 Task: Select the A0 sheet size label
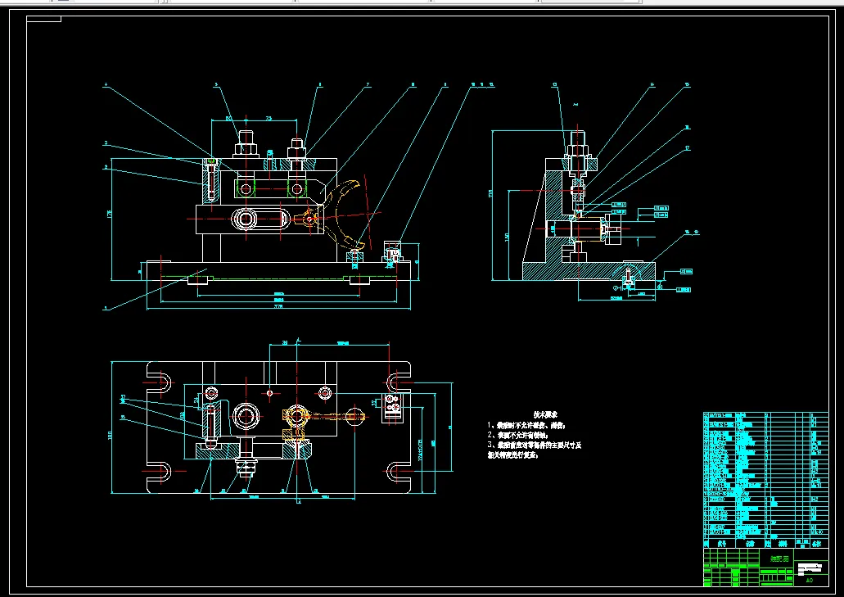(809, 581)
